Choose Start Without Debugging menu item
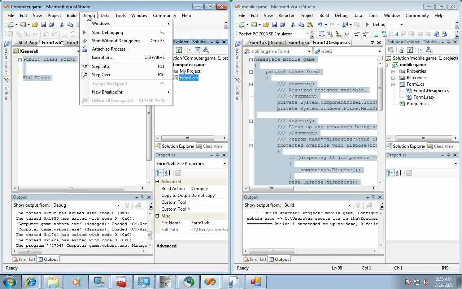This screenshot has width=462, height=289. point(126,41)
